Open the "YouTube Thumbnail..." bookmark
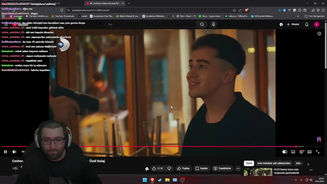 click(63, 16)
